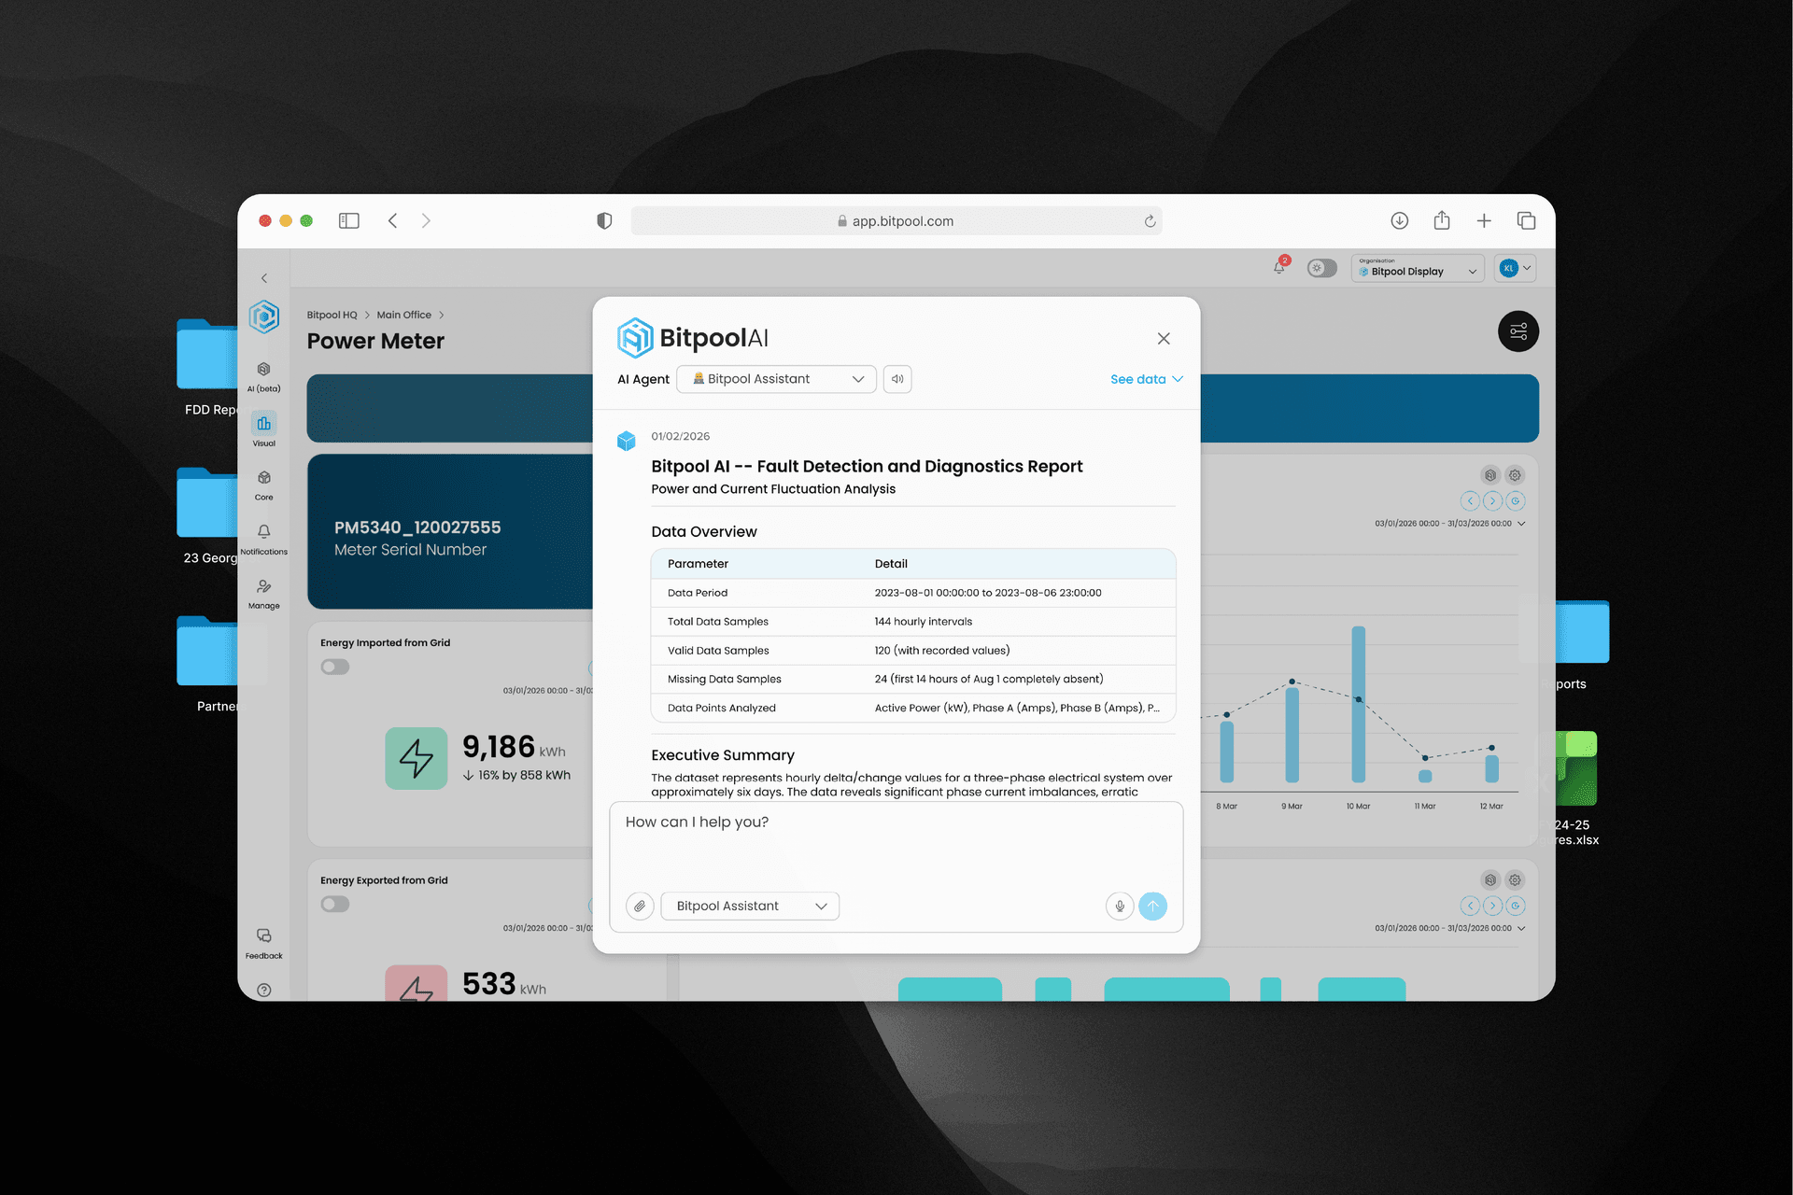The width and height of the screenshot is (1793, 1195).
Task: Send the chat message with arrow button
Action: pyautogui.click(x=1153, y=906)
